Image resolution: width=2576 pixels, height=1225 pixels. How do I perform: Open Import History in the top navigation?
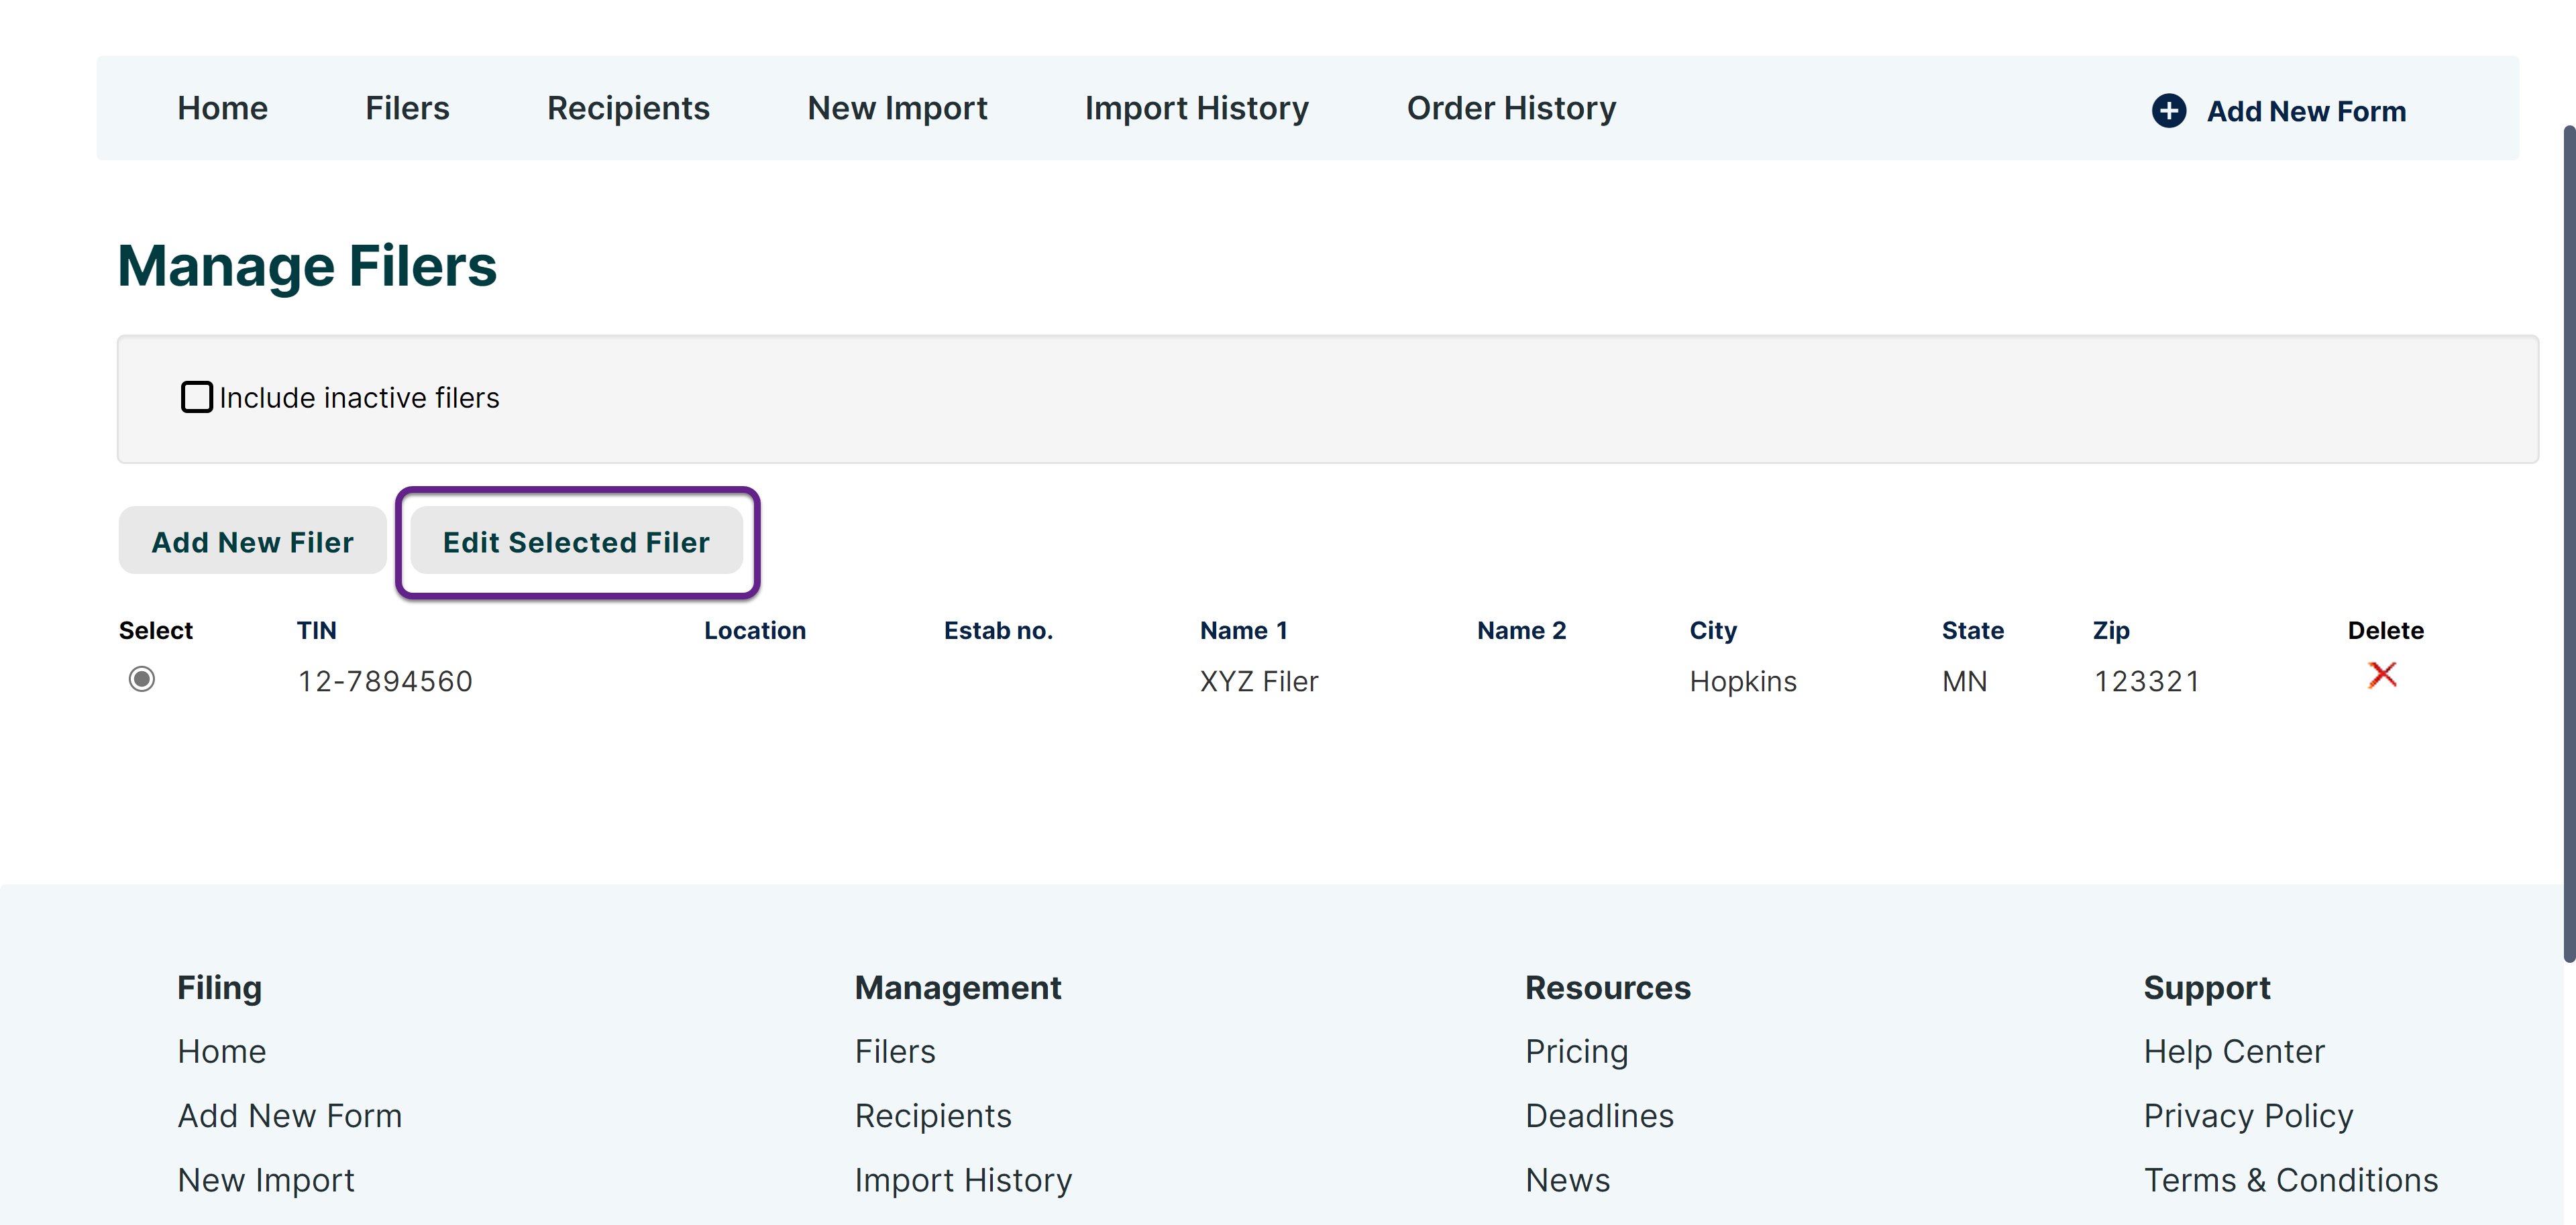[x=1196, y=108]
